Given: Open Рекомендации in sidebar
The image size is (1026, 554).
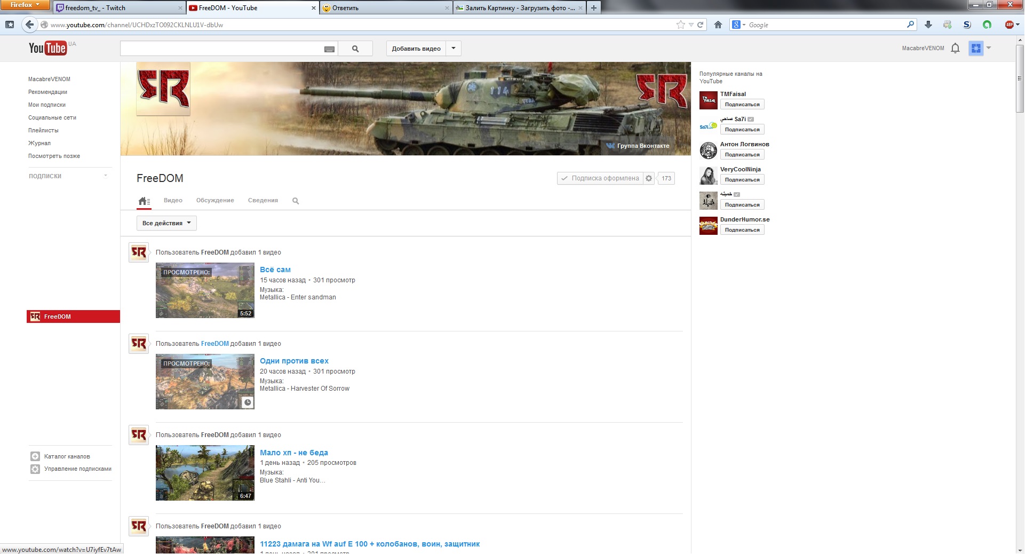Looking at the screenshot, I should point(47,92).
